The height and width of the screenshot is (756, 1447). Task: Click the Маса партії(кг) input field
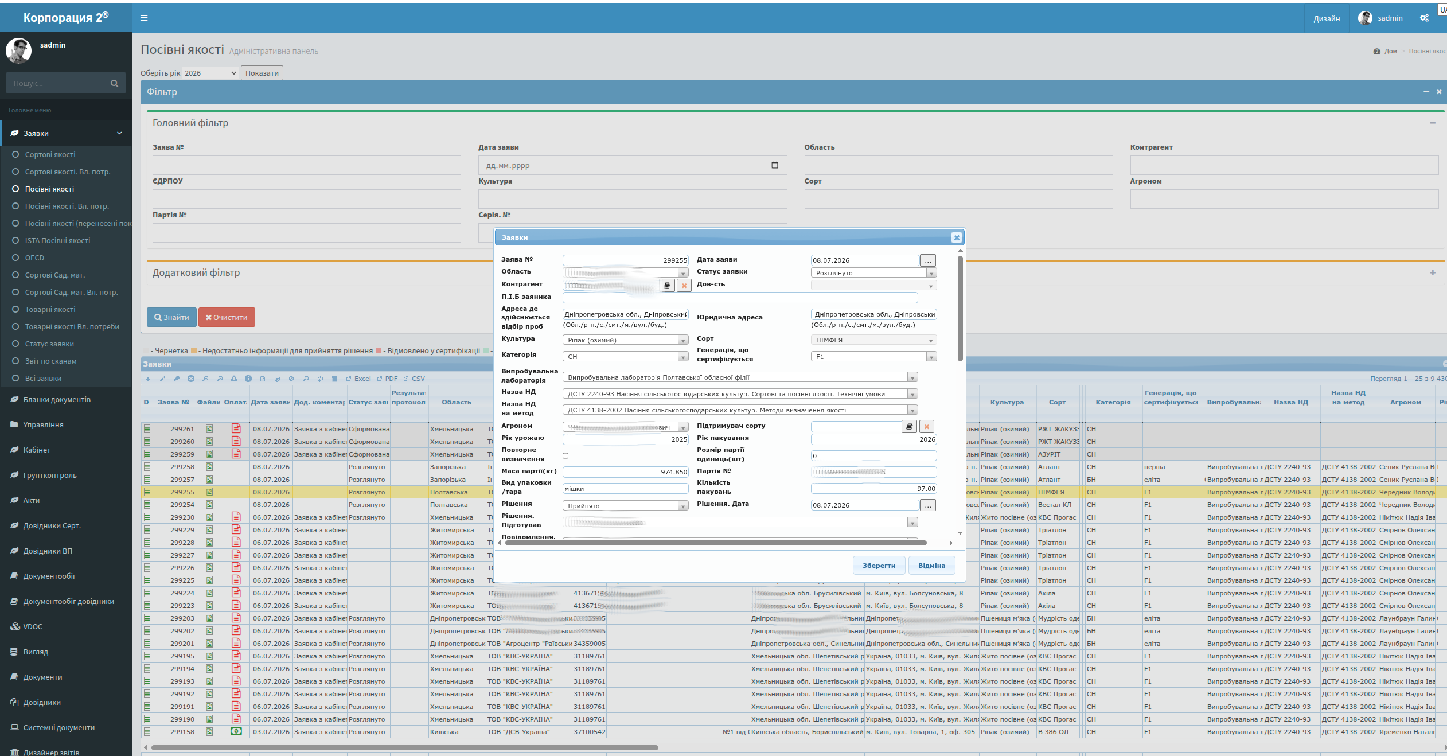625,472
